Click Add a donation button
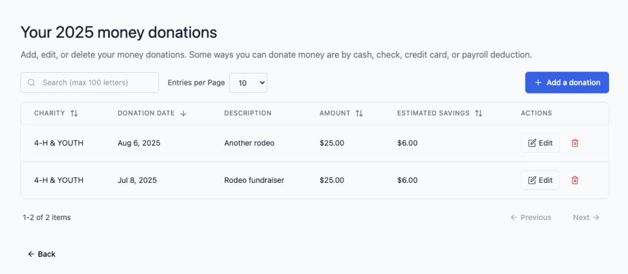This screenshot has height=274, width=628. click(x=567, y=83)
